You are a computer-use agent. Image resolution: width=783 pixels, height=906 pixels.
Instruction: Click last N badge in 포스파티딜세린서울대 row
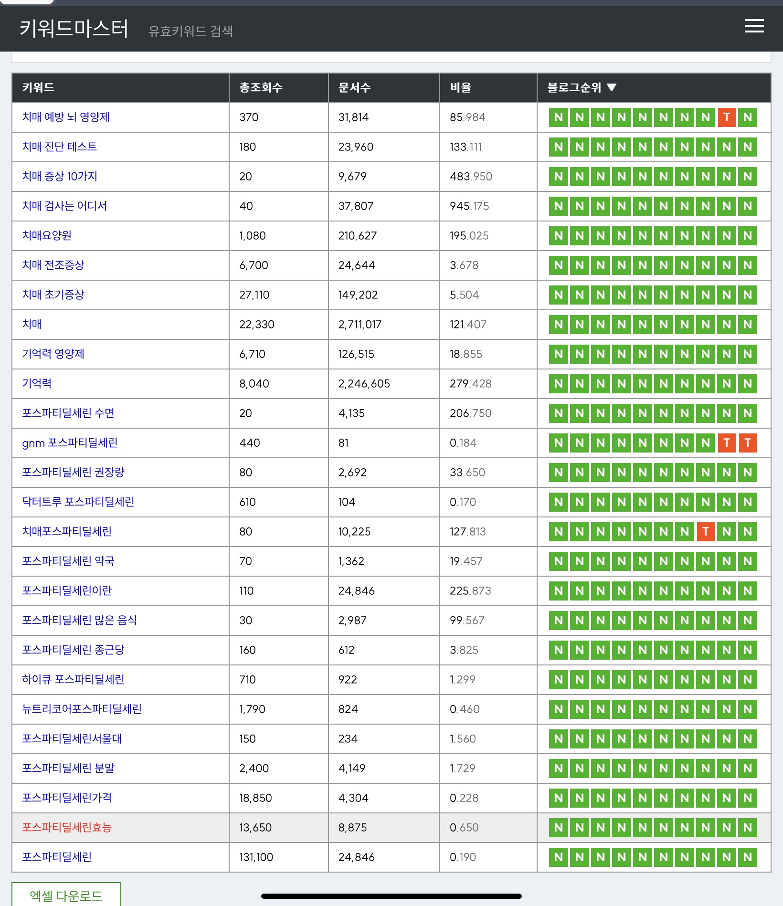point(748,738)
